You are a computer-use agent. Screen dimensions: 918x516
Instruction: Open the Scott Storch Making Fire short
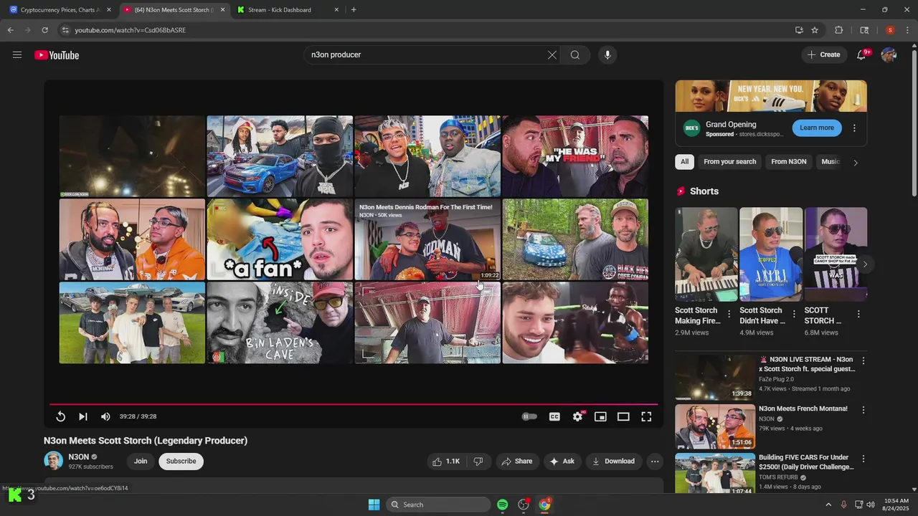(706, 254)
